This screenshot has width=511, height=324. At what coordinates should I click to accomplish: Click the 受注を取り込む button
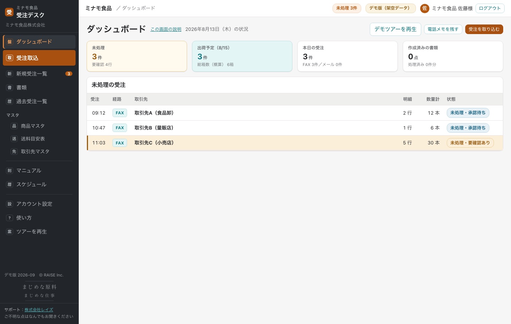tap(484, 29)
